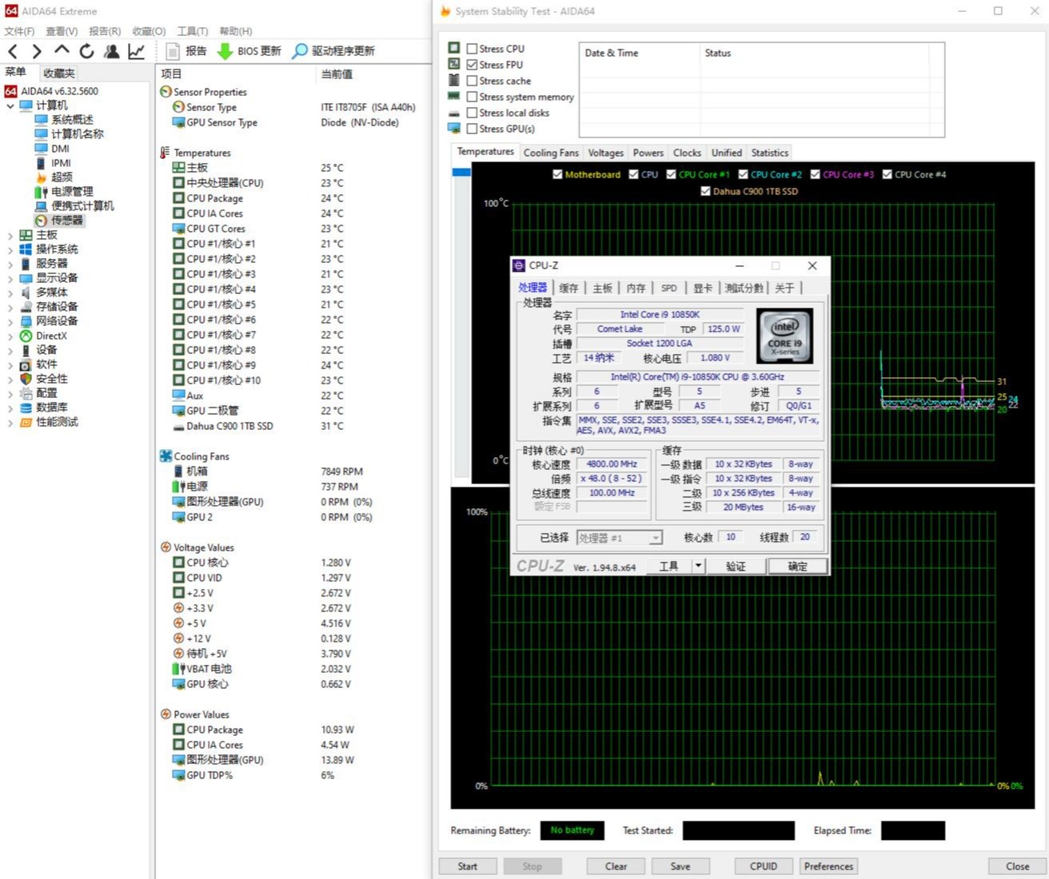The width and height of the screenshot is (1049, 879).
Task: Select the 传感器 tree item
Action: [66, 221]
